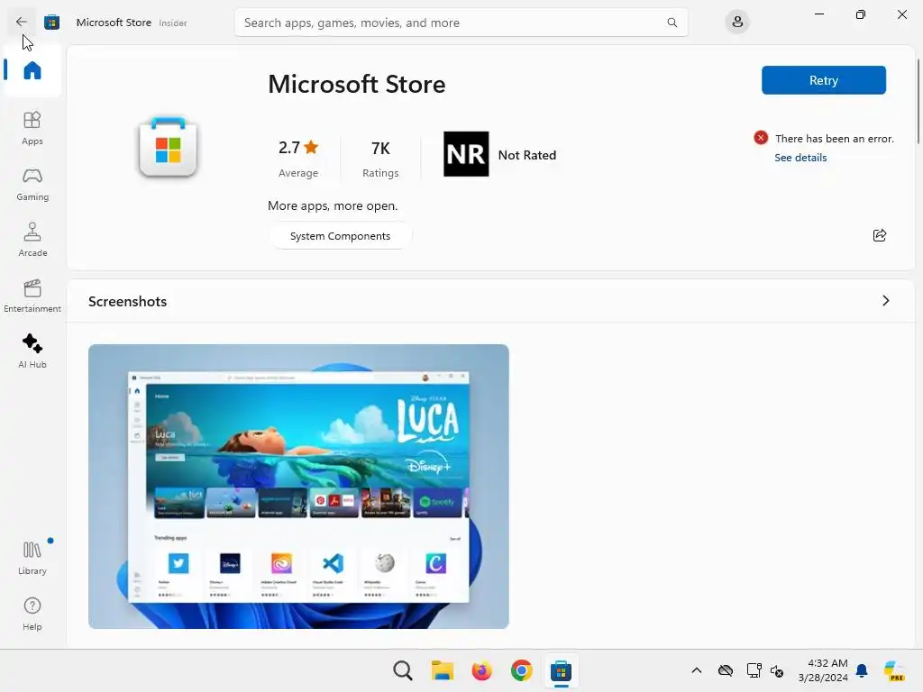This screenshot has height=692, width=923.
Task: Click the NR rating badge
Action: pos(466,154)
